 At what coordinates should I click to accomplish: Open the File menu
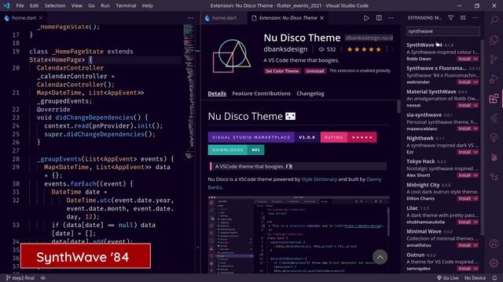pos(20,5)
